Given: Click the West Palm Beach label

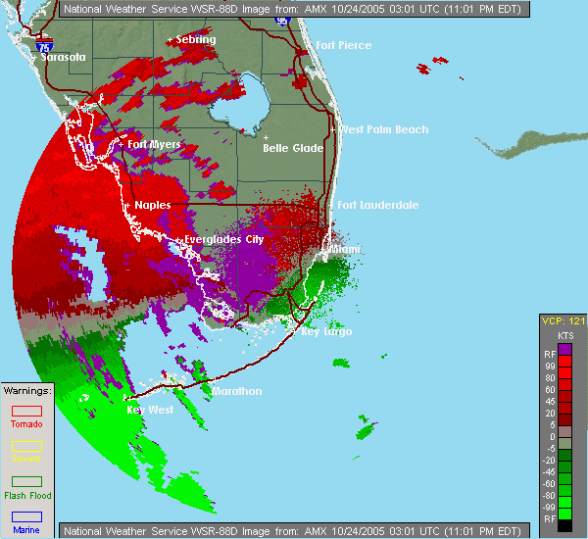Looking at the screenshot, I should pos(383,129).
